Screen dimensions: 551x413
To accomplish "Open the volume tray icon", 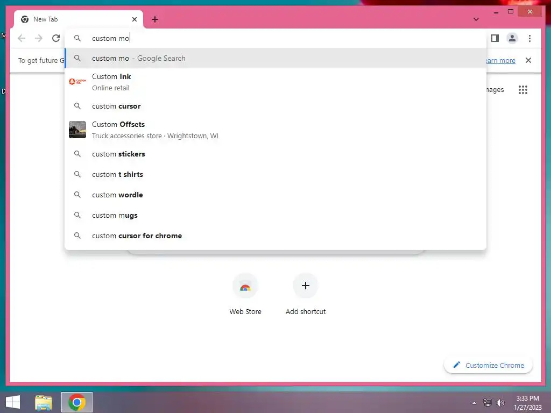I will click(500, 402).
